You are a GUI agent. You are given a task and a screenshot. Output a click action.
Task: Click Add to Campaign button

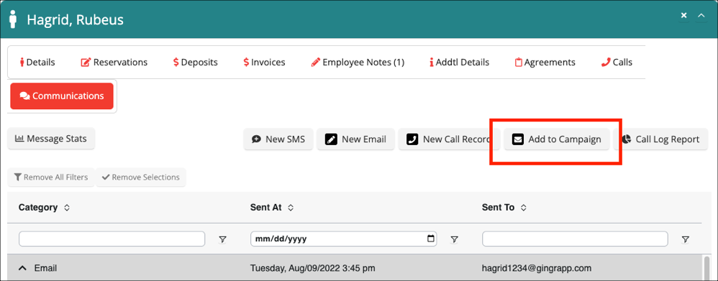(x=556, y=139)
